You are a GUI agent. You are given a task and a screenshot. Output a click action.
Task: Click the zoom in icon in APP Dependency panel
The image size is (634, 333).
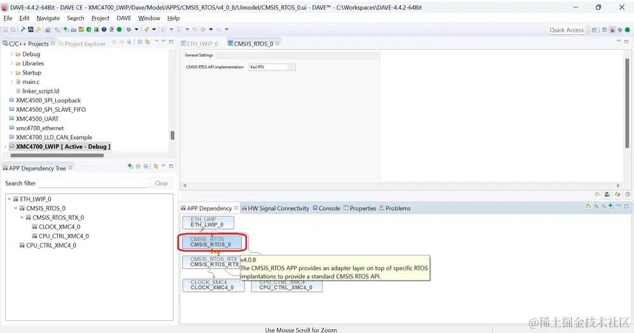[x=596, y=206]
